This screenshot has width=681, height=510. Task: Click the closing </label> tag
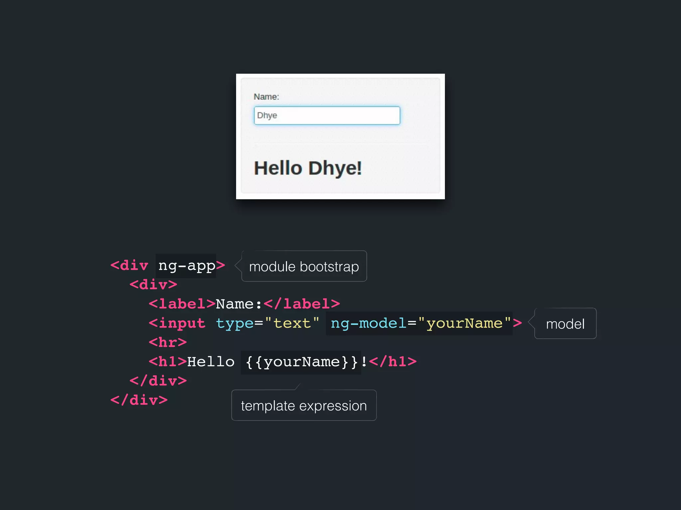[302, 304]
